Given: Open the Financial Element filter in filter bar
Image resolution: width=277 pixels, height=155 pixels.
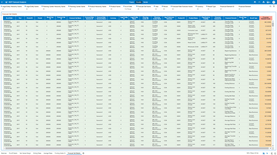Looking at the screenshot, I should click(x=245, y=8).
